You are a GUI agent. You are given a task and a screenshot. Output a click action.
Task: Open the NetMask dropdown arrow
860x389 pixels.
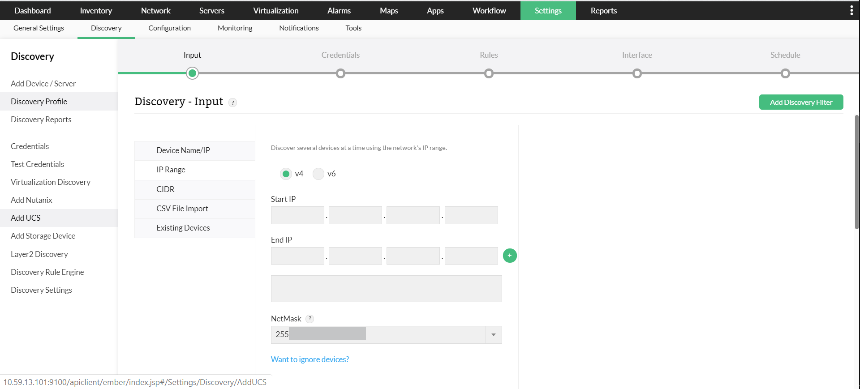point(494,335)
